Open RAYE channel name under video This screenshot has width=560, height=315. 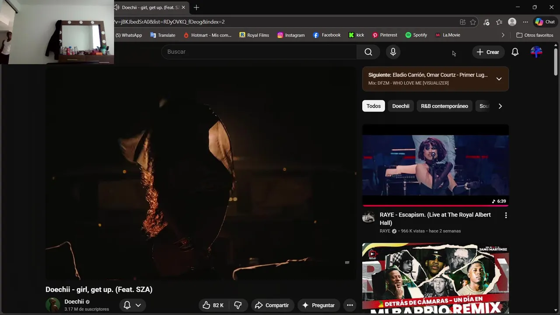pyautogui.click(x=385, y=231)
